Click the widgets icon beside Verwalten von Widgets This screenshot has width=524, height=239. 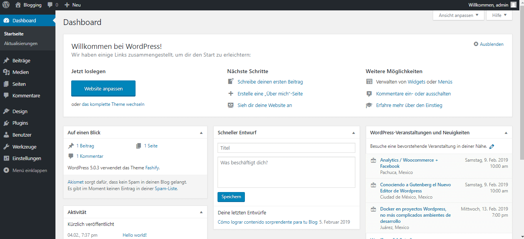[x=369, y=82]
